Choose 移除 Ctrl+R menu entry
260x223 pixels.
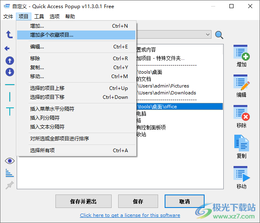(76, 59)
